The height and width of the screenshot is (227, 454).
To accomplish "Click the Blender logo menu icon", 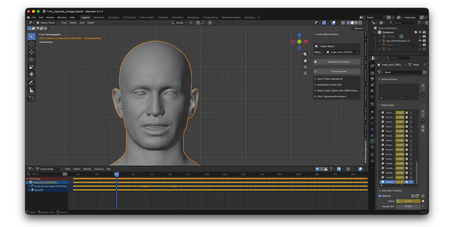I will point(28,17).
